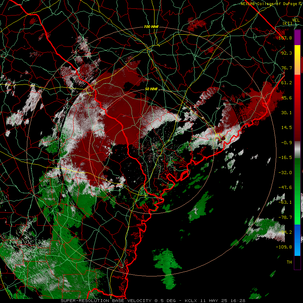
Task: Select the -16.5 legend value
Action: point(285,158)
